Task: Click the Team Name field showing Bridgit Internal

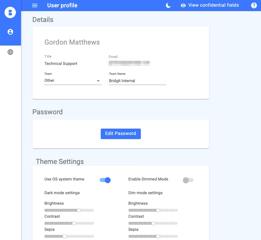Action: click(x=137, y=81)
